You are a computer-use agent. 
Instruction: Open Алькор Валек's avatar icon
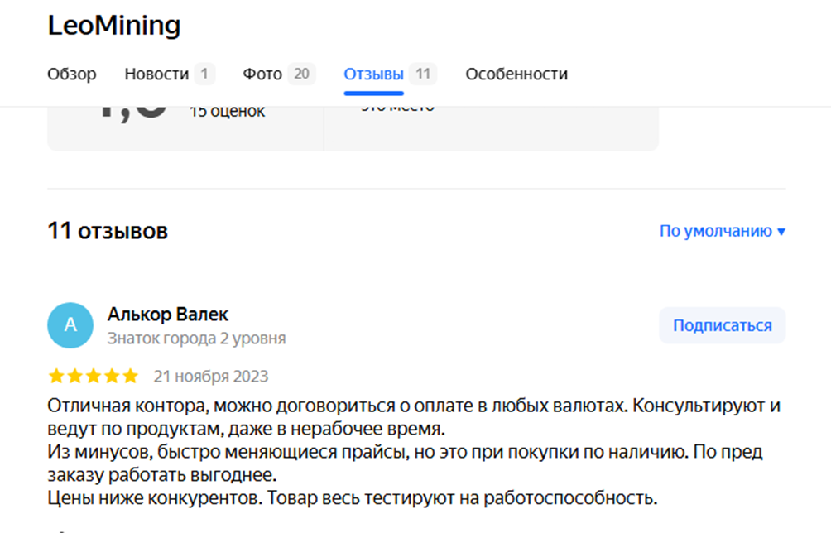coord(70,325)
